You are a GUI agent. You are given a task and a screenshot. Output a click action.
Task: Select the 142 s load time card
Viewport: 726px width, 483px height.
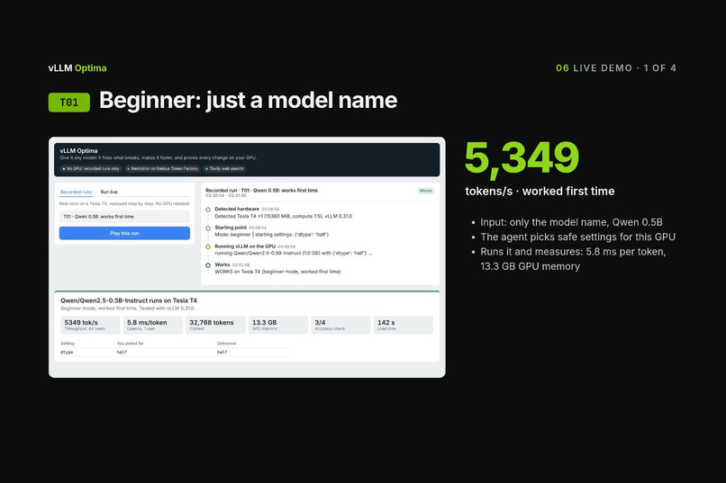[x=404, y=325]
